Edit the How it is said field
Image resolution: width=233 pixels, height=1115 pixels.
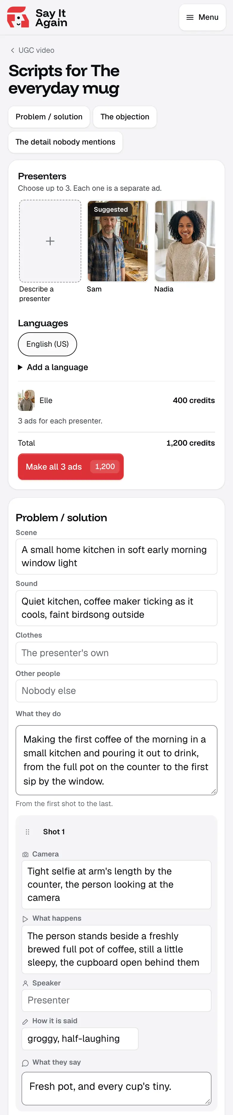tap(80, 1039)
